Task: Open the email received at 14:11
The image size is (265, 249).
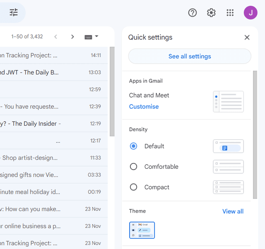Action: click(54, 55)
